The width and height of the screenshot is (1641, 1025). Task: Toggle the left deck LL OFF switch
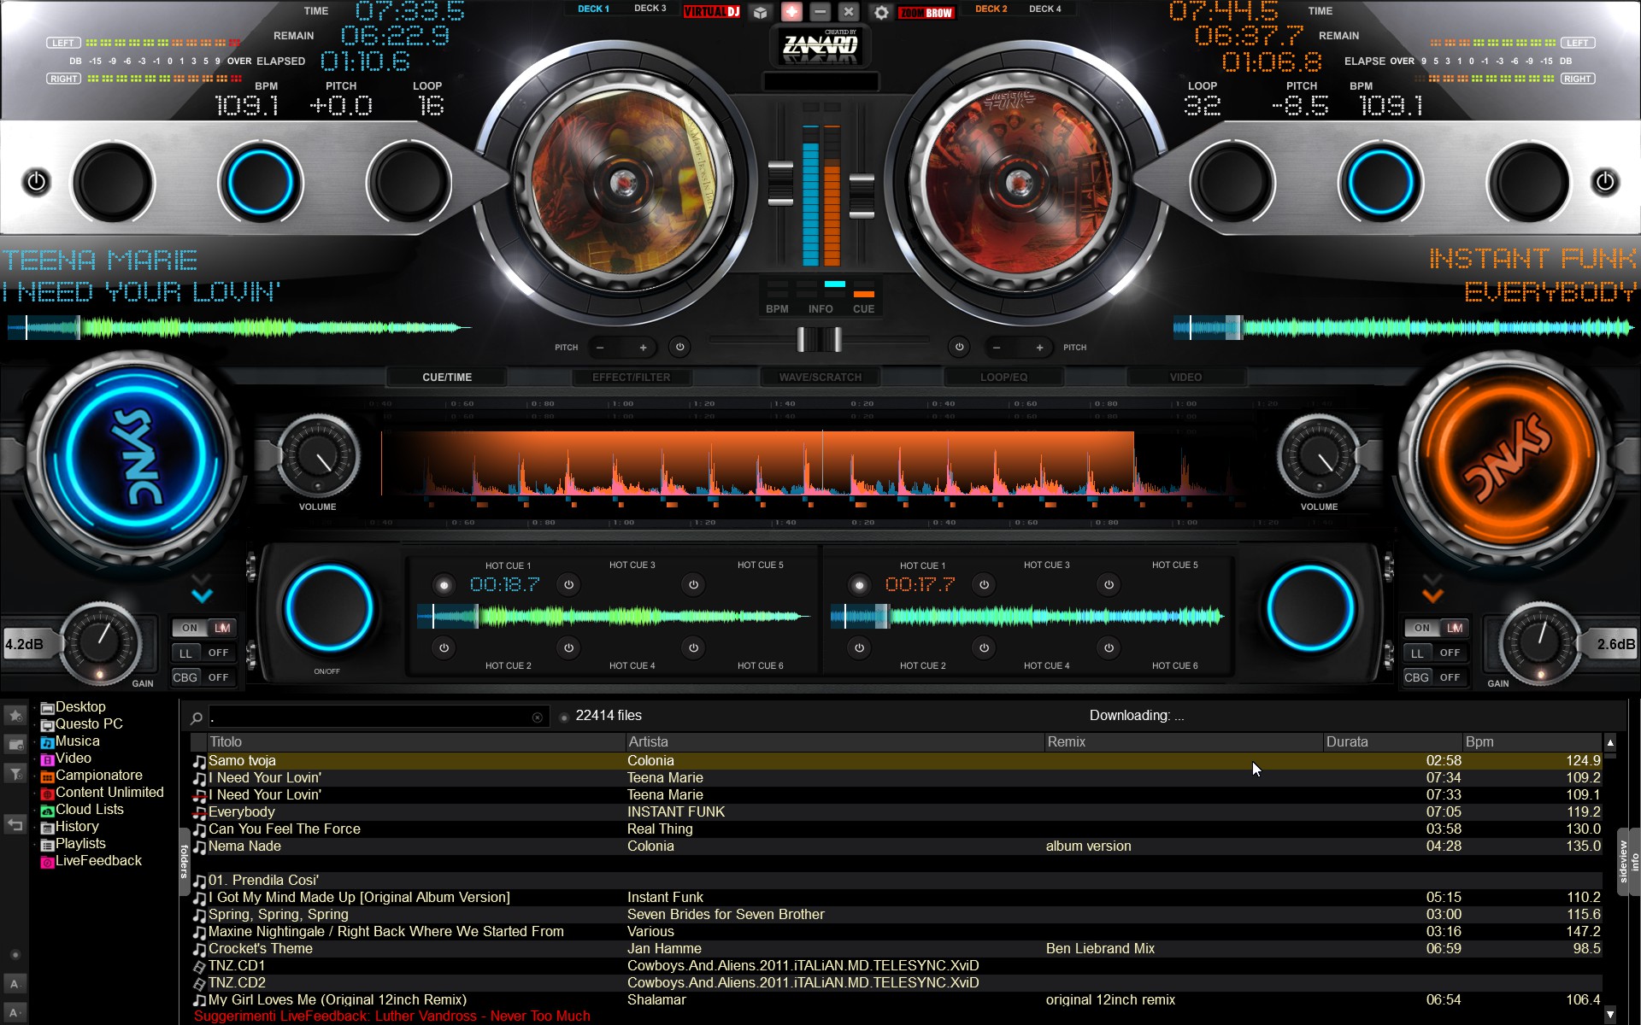(218, 653)
